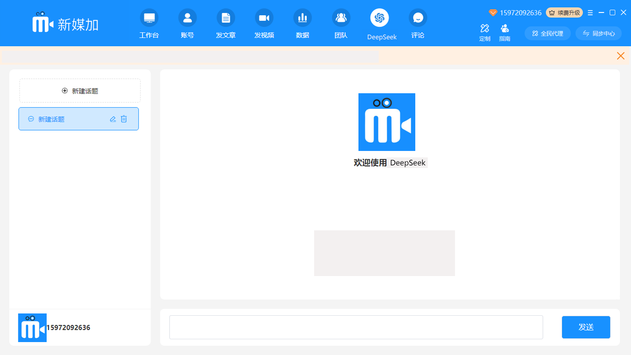The image size is (631, 355).
Task: Open the hamburger menu in title bar
Action: [x=590, y=13]
